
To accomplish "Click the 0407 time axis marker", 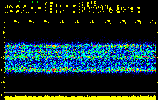I will click(108, 21).
